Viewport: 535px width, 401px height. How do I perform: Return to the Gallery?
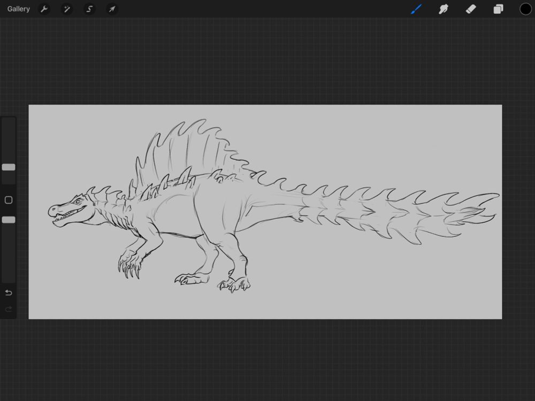click(18, 9)
